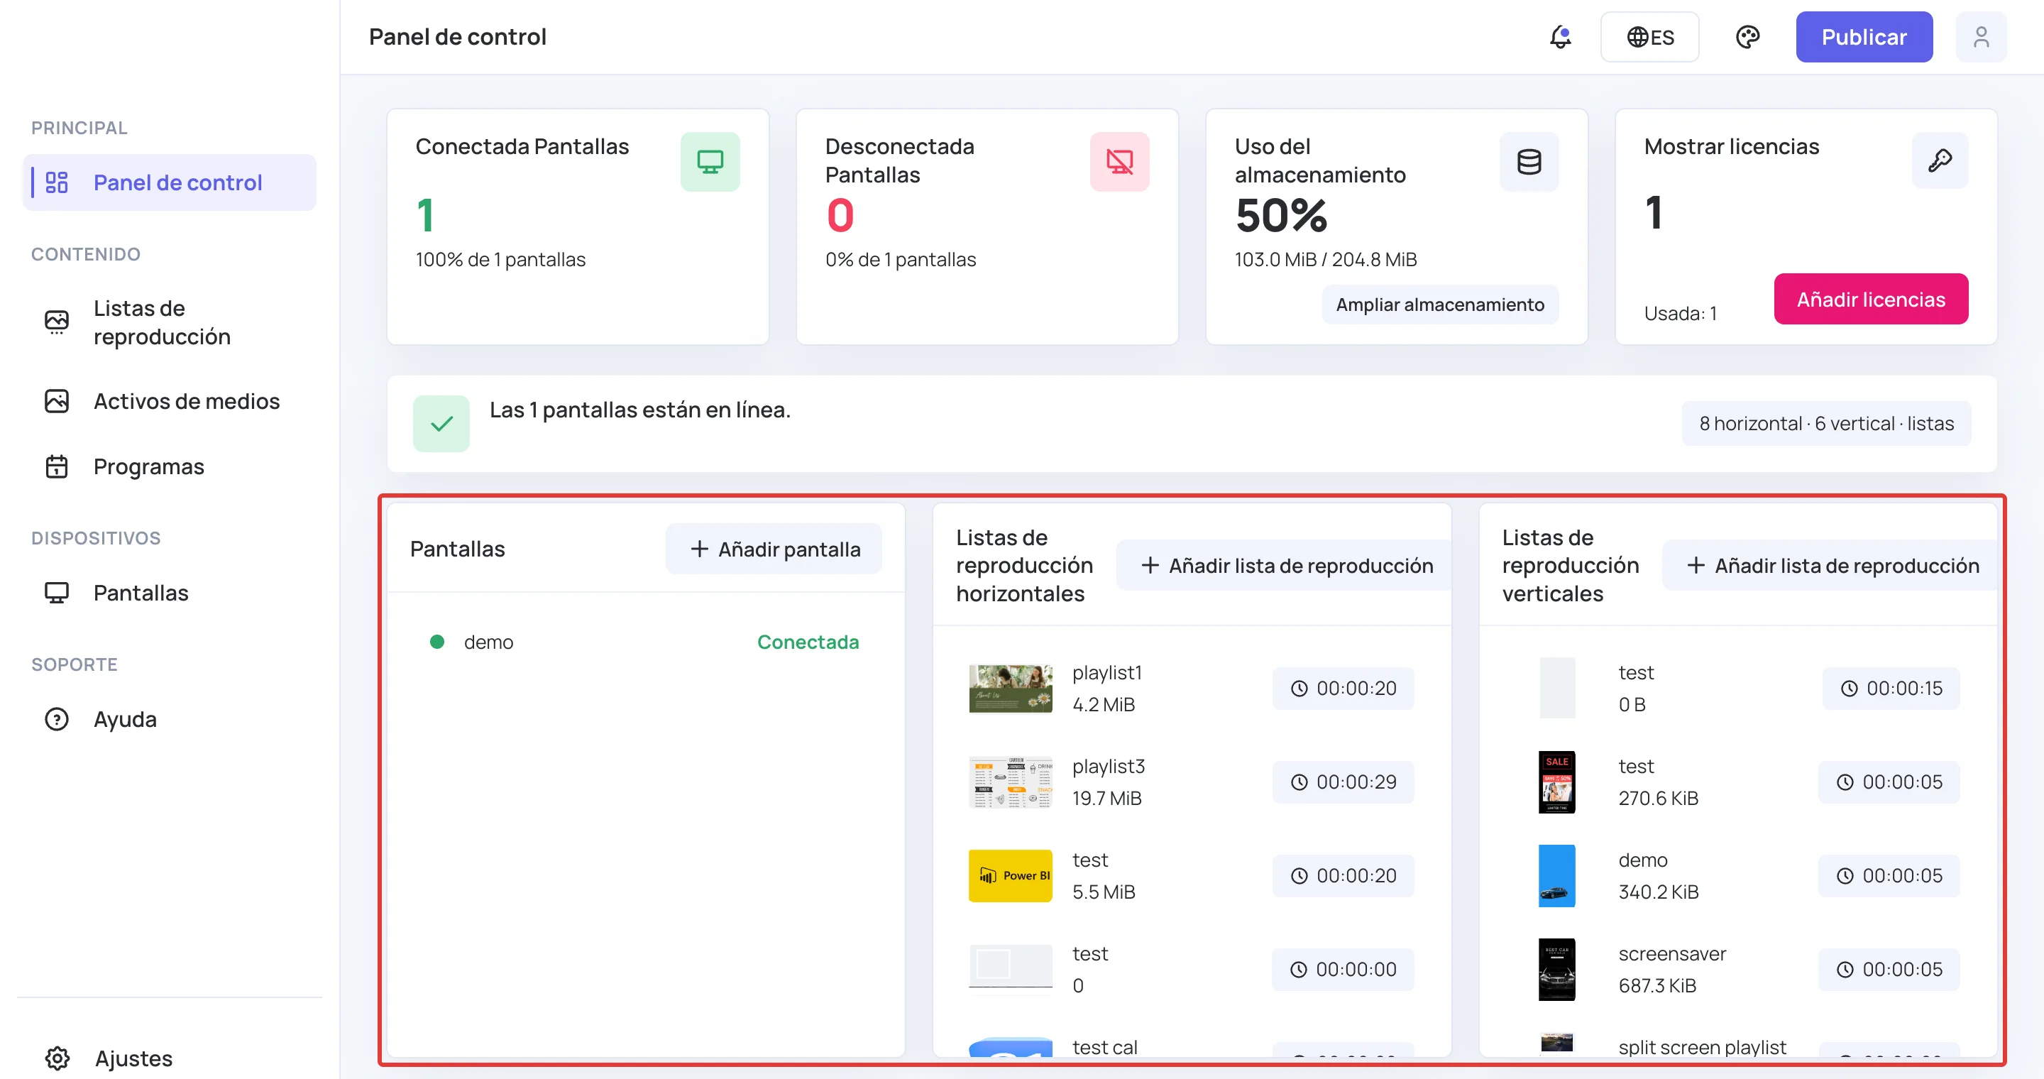
Task: Click the 00:00:29 duration badge of playlist3
Action: [1343, 782]
